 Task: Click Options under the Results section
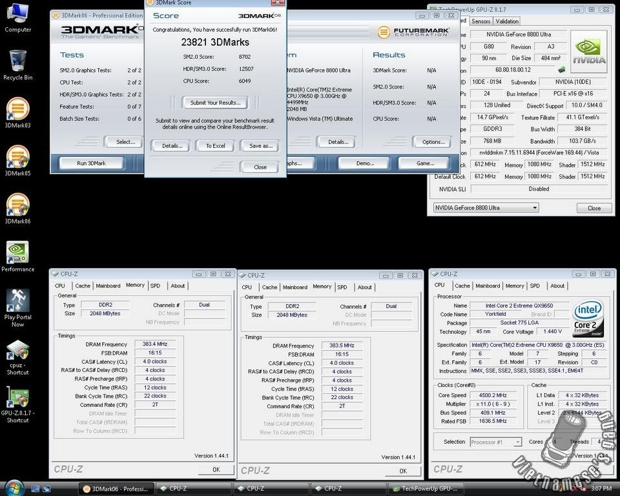coord(433,142)
